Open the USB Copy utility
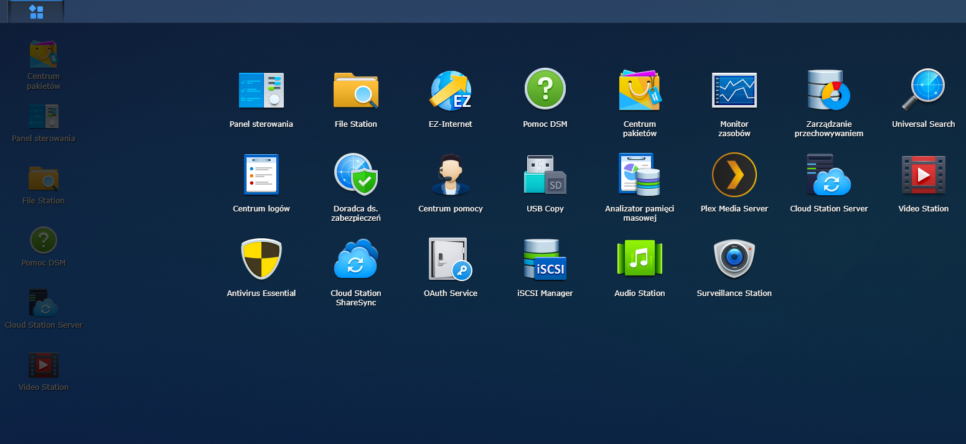966x444 pixels. point(545,174)
